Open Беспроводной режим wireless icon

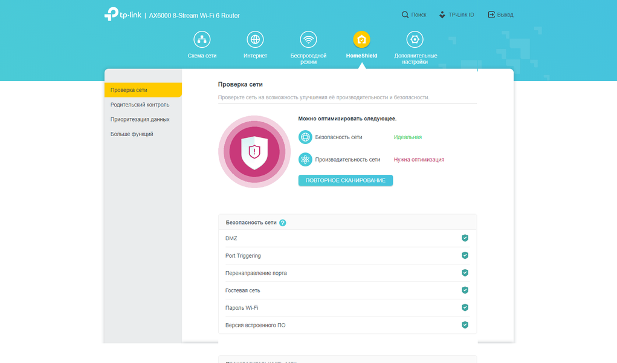[x=308, y=39]
